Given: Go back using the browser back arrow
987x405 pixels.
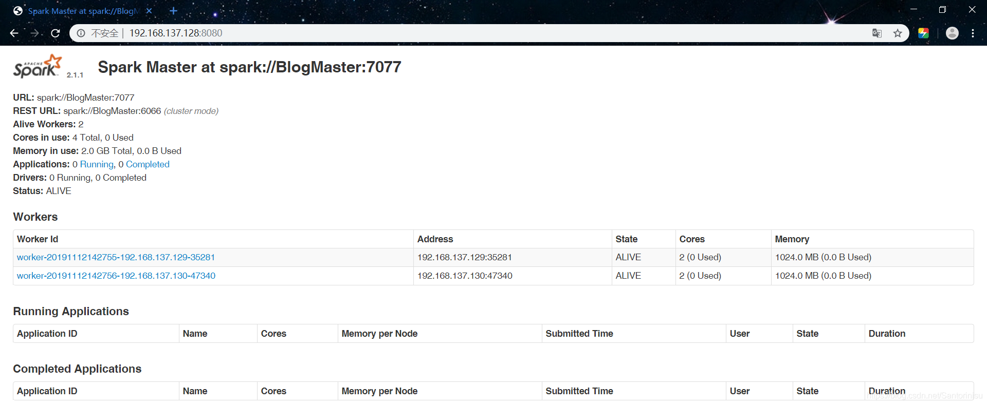Looking at the screenshot, I should [14, 33].
